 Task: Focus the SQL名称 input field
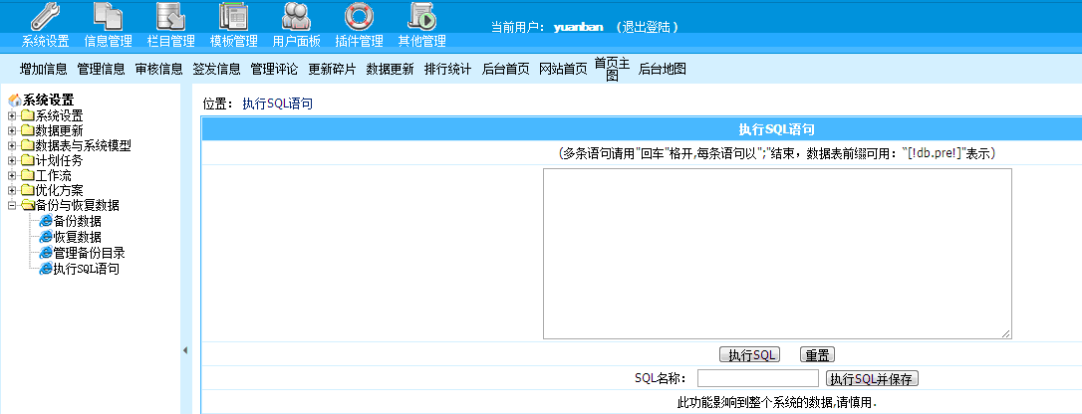click(757, 378)
